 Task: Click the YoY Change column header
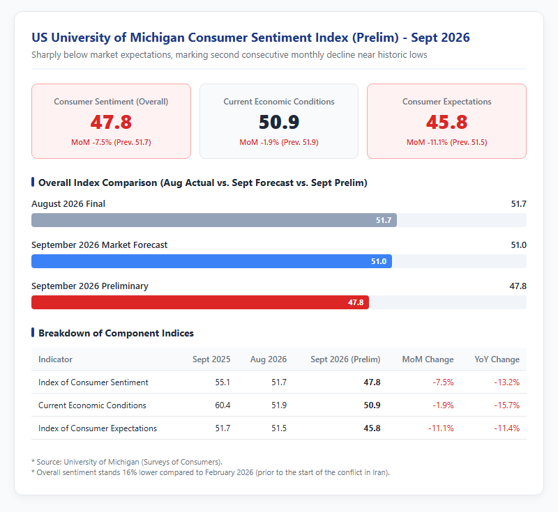click(497, 359)
